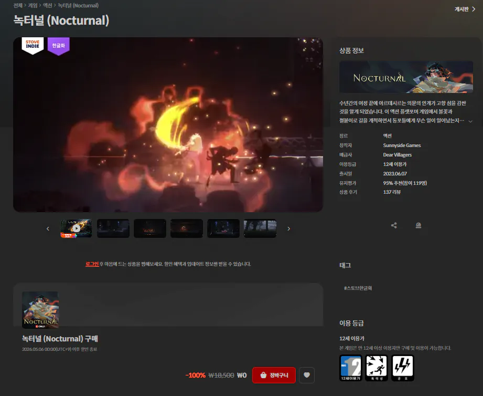Open the Dear Villagers publisher link

coord(397,155)
